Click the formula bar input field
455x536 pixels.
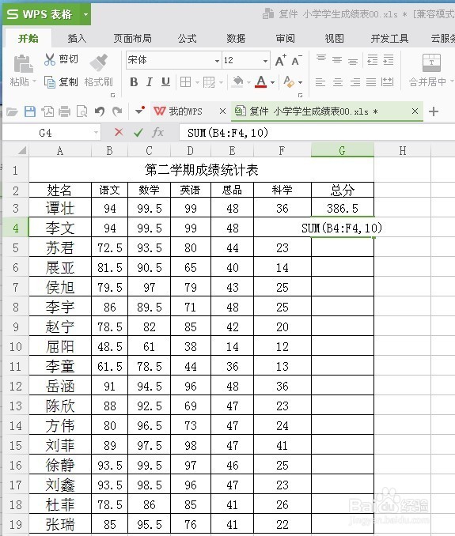click(x=317, y=133)
